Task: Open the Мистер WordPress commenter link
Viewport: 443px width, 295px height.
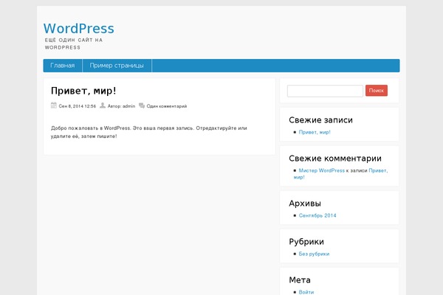Action: click(322, 170)
